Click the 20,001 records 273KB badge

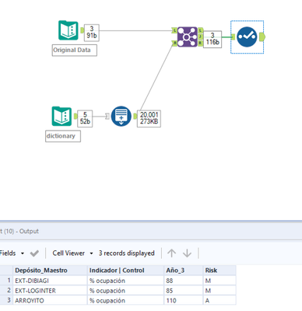point(149,118)
